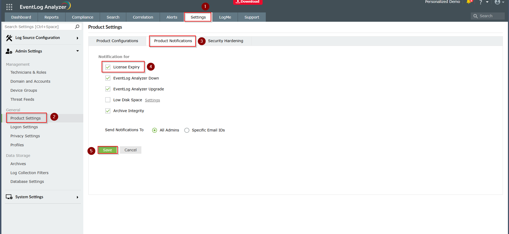Uncheck the Archive Integrity checkbox
509x234 pixels.
pyautogui.click(x=108, y=111)
